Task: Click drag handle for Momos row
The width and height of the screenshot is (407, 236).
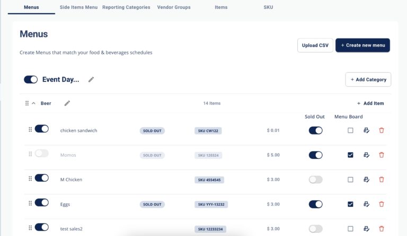Action: (x=30, y=154)
